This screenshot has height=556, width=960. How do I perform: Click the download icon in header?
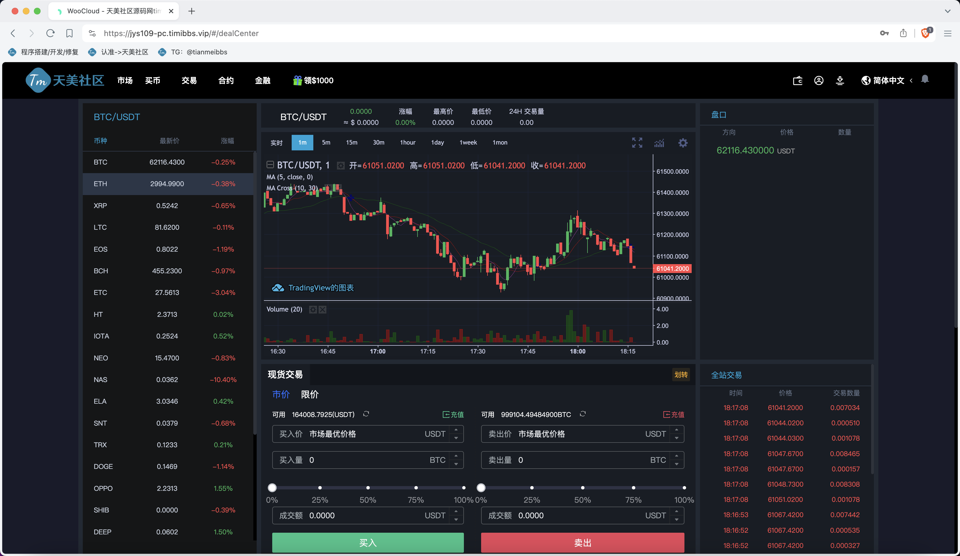click(x=840, y=81)
